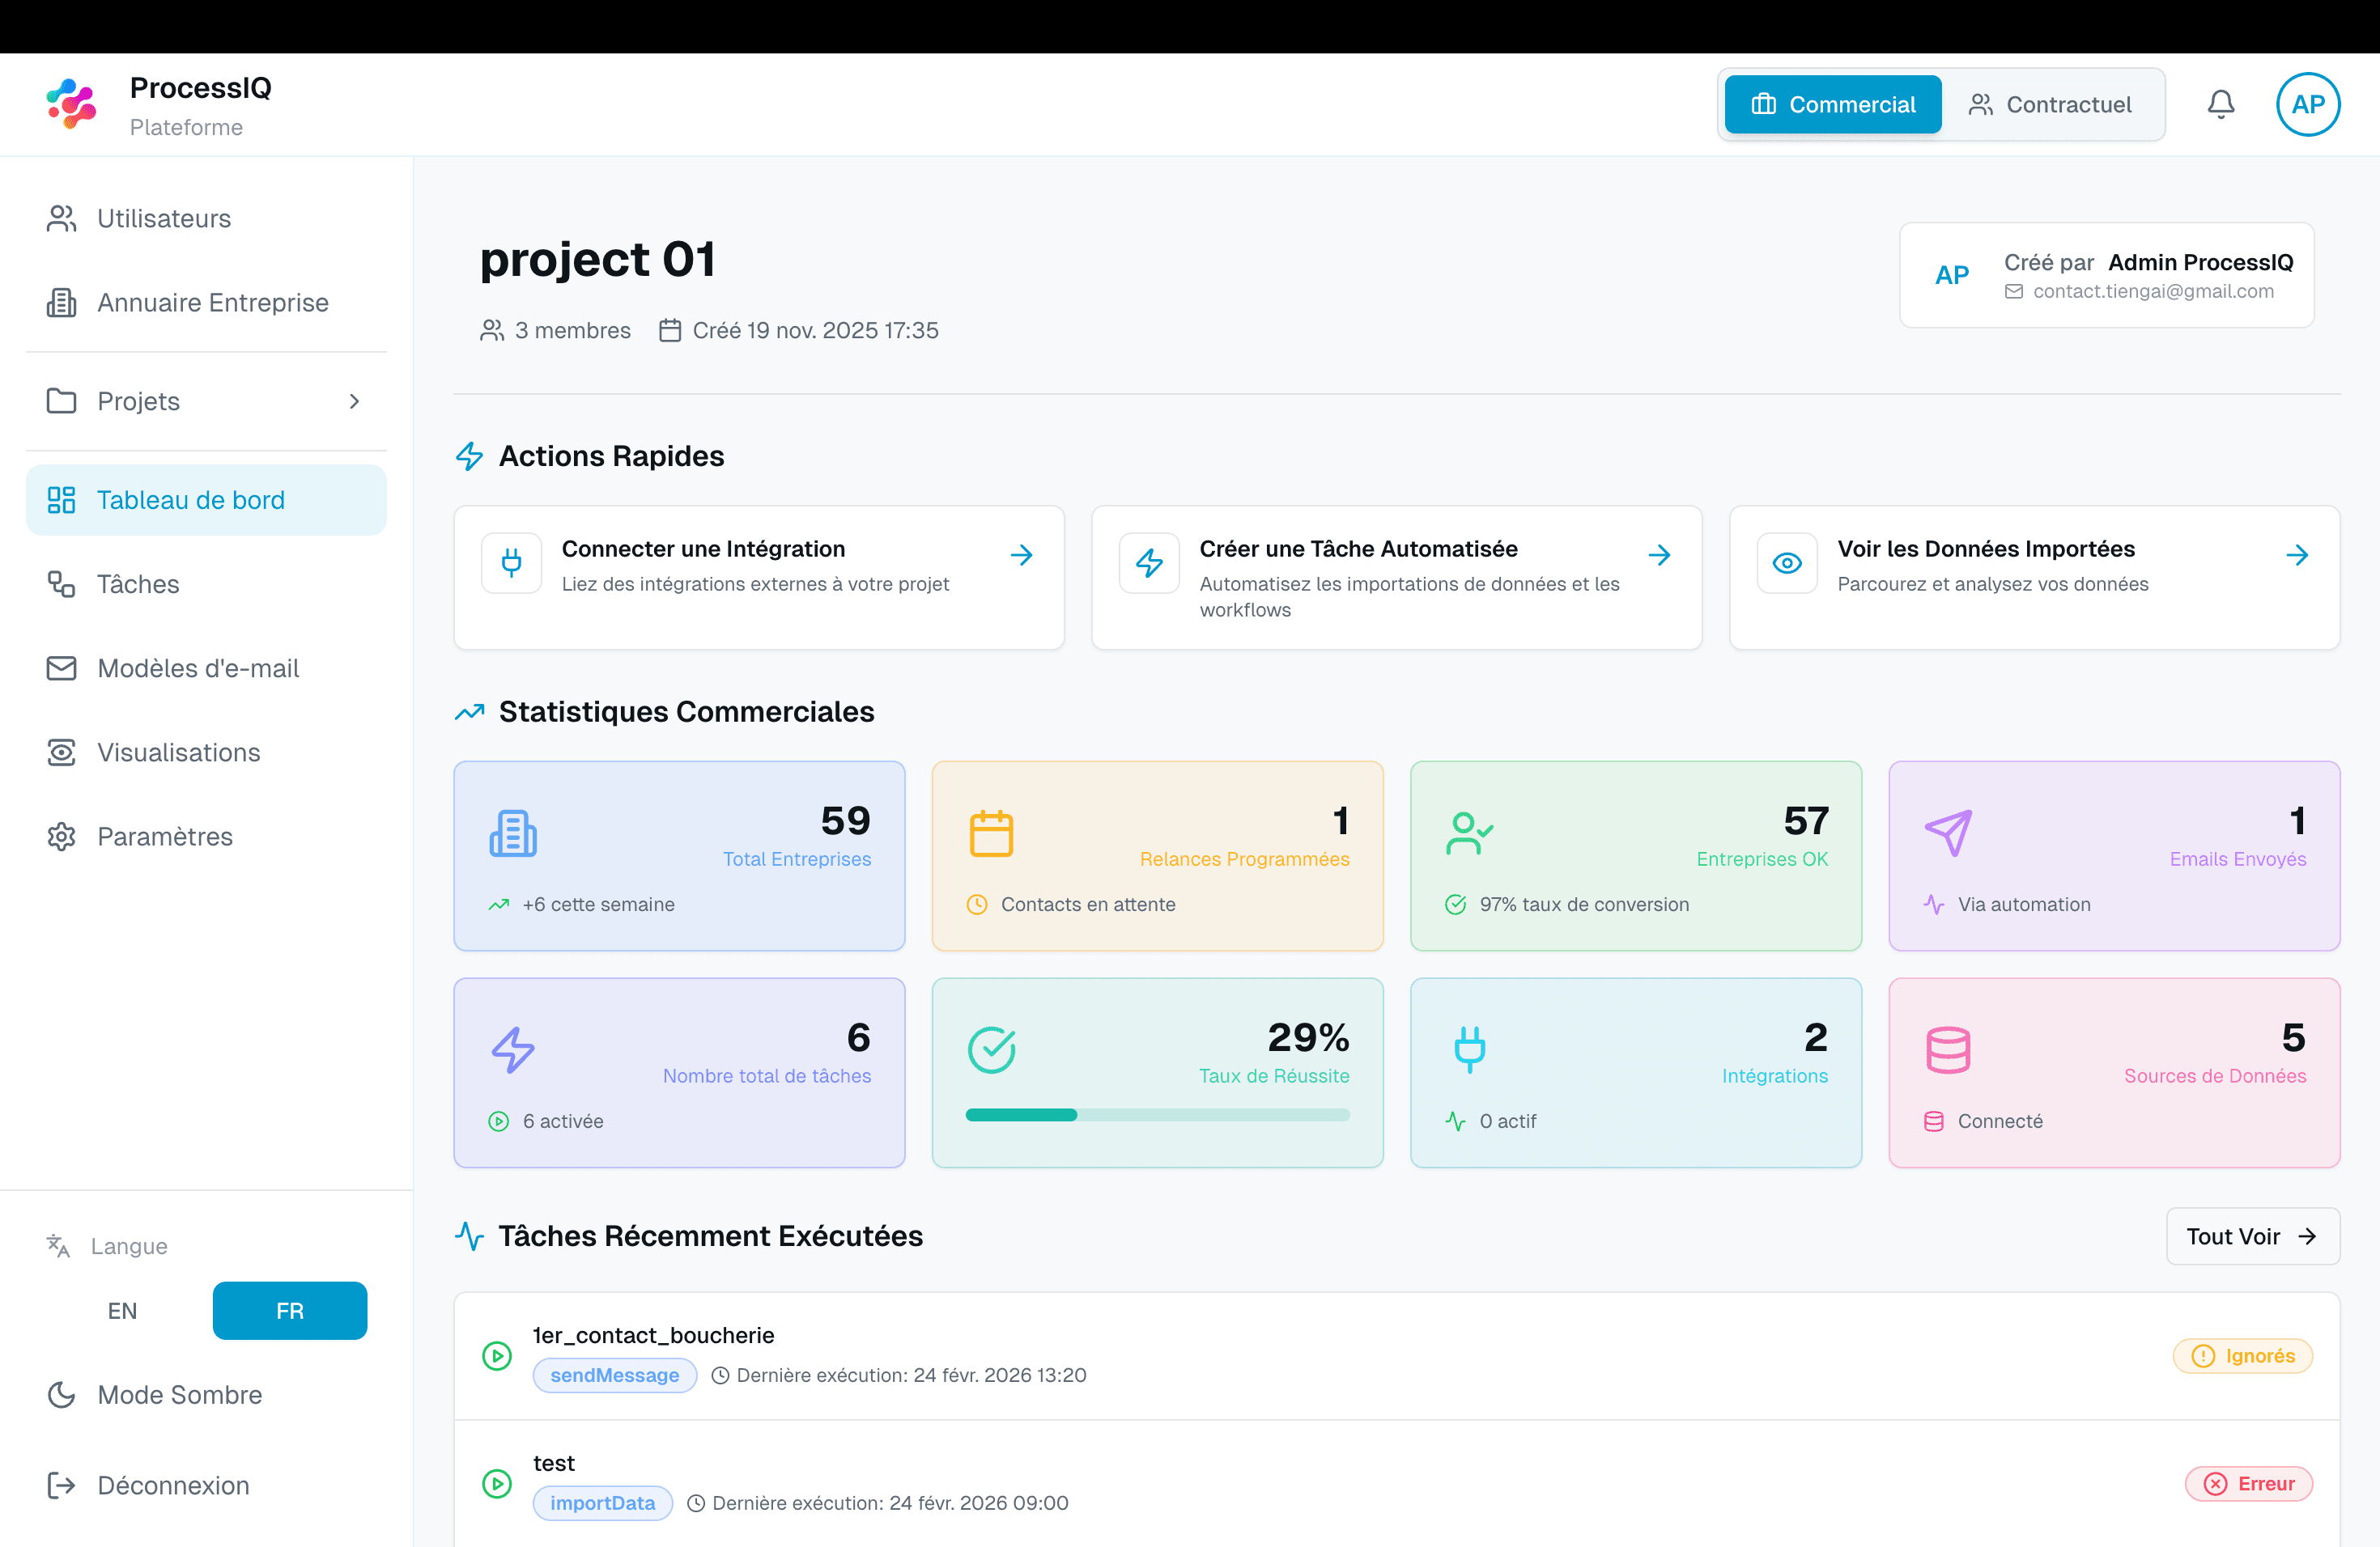Open the notifications bell icon

click(2221, 104)
